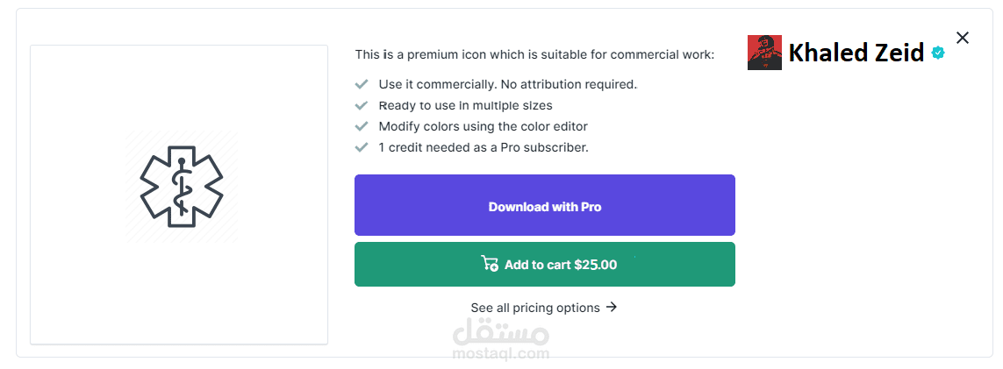Add the icon to cart for $25.00
Viewport: 1003px width, 369px height.
544,265
